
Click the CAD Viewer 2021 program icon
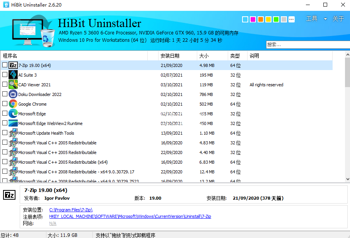pos(13,85)
